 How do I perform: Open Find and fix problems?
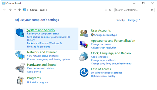click(38, 47)
